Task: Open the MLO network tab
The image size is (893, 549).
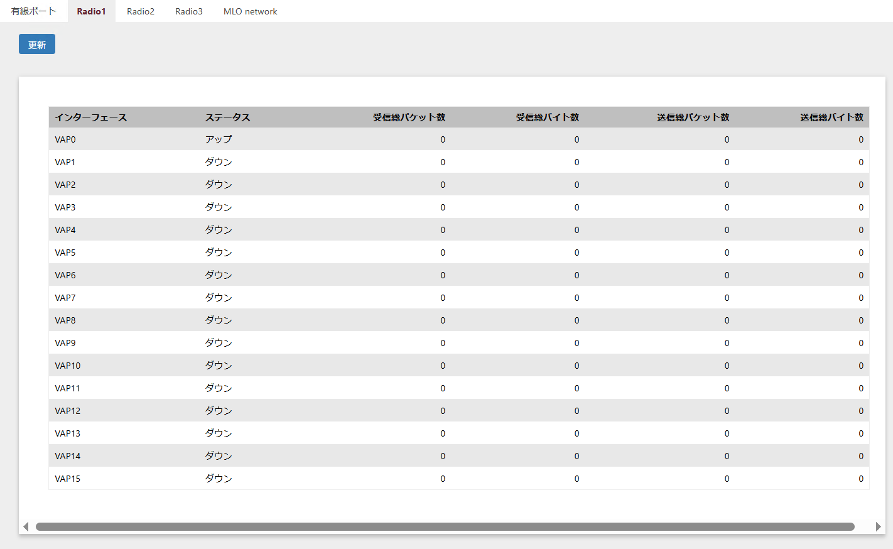Action: point(250,11)
